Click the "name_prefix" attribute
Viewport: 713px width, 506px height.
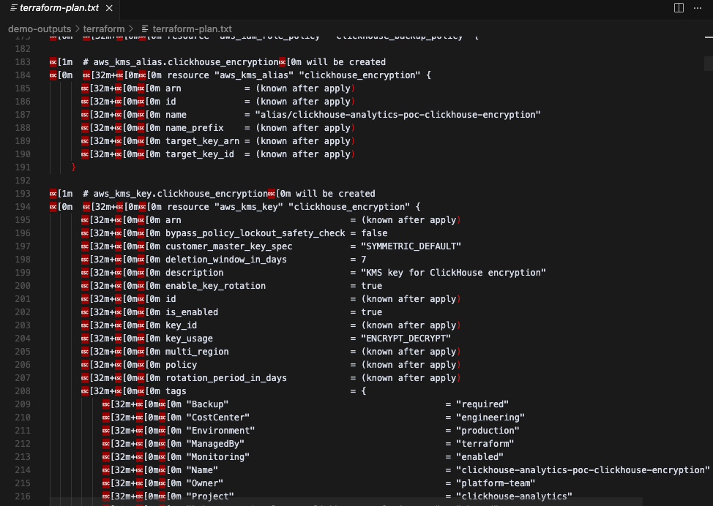[195, 128]
